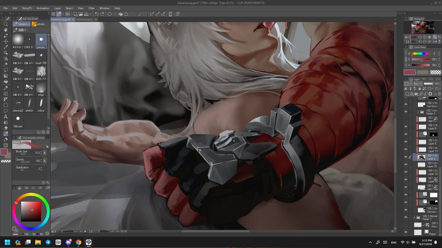Click the Undo arrow in command bar

pyautogui.click(x=97, y=14)
